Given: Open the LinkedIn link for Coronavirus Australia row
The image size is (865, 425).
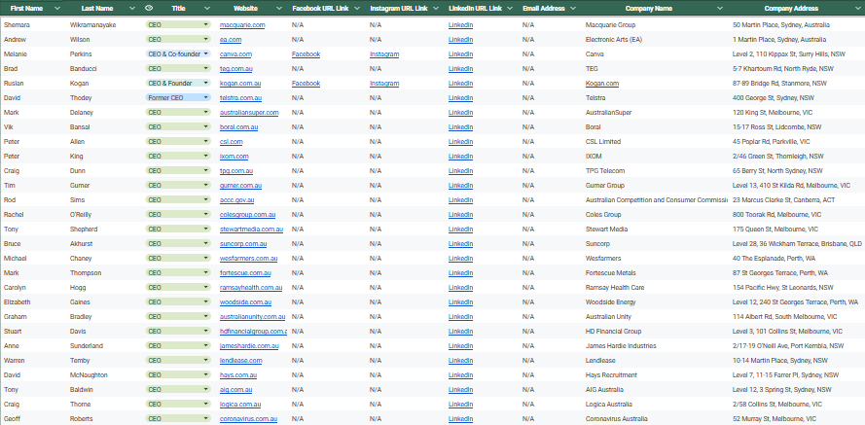Looking at the screenshot, I should click(x=460, y=419).
